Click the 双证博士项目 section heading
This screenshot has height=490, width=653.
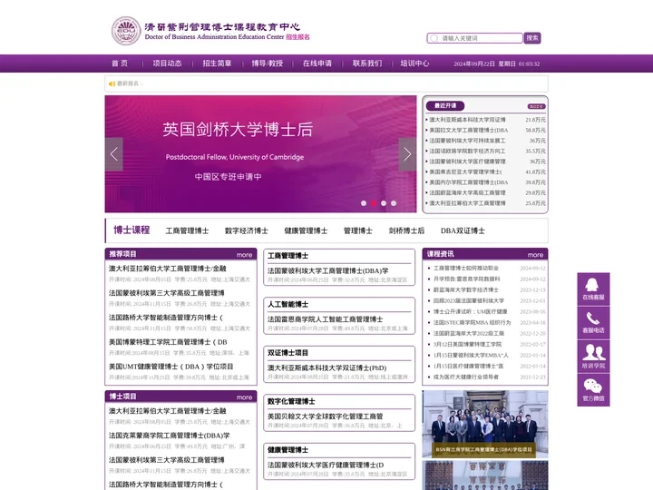click(x=288, y=353)
